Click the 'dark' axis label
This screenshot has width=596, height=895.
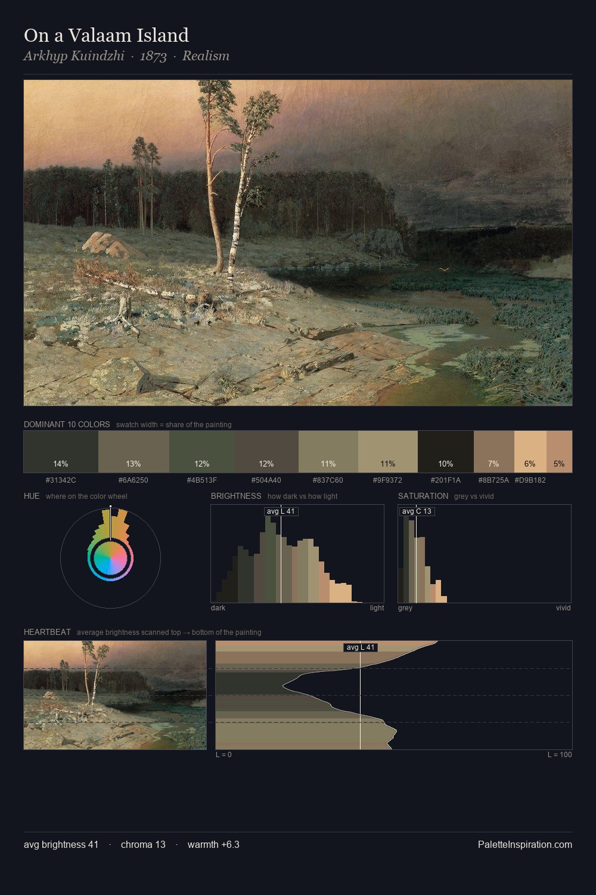click(218, 608)
